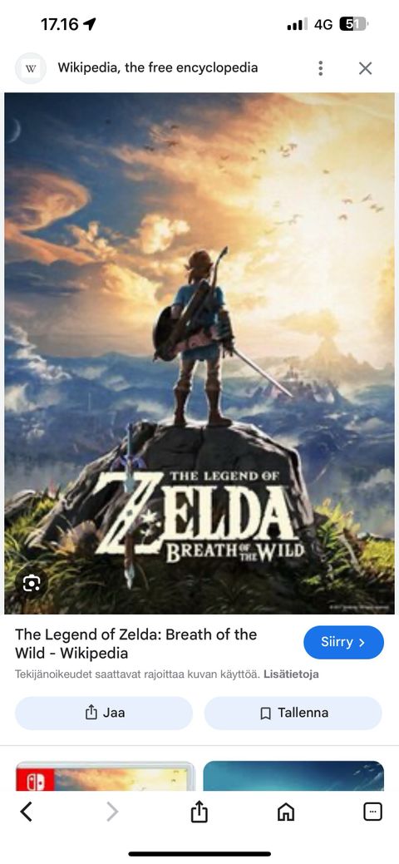Go to the home page icon
This screenshot has width=399, height=864.
285,812
